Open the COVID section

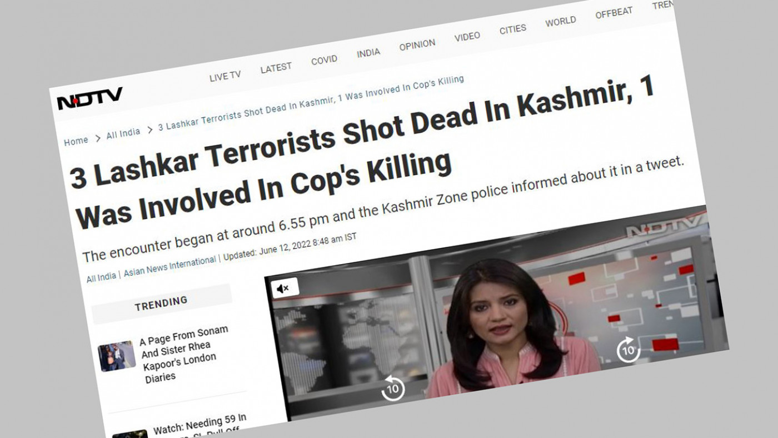pyautogui.click(x=324, y=60)
